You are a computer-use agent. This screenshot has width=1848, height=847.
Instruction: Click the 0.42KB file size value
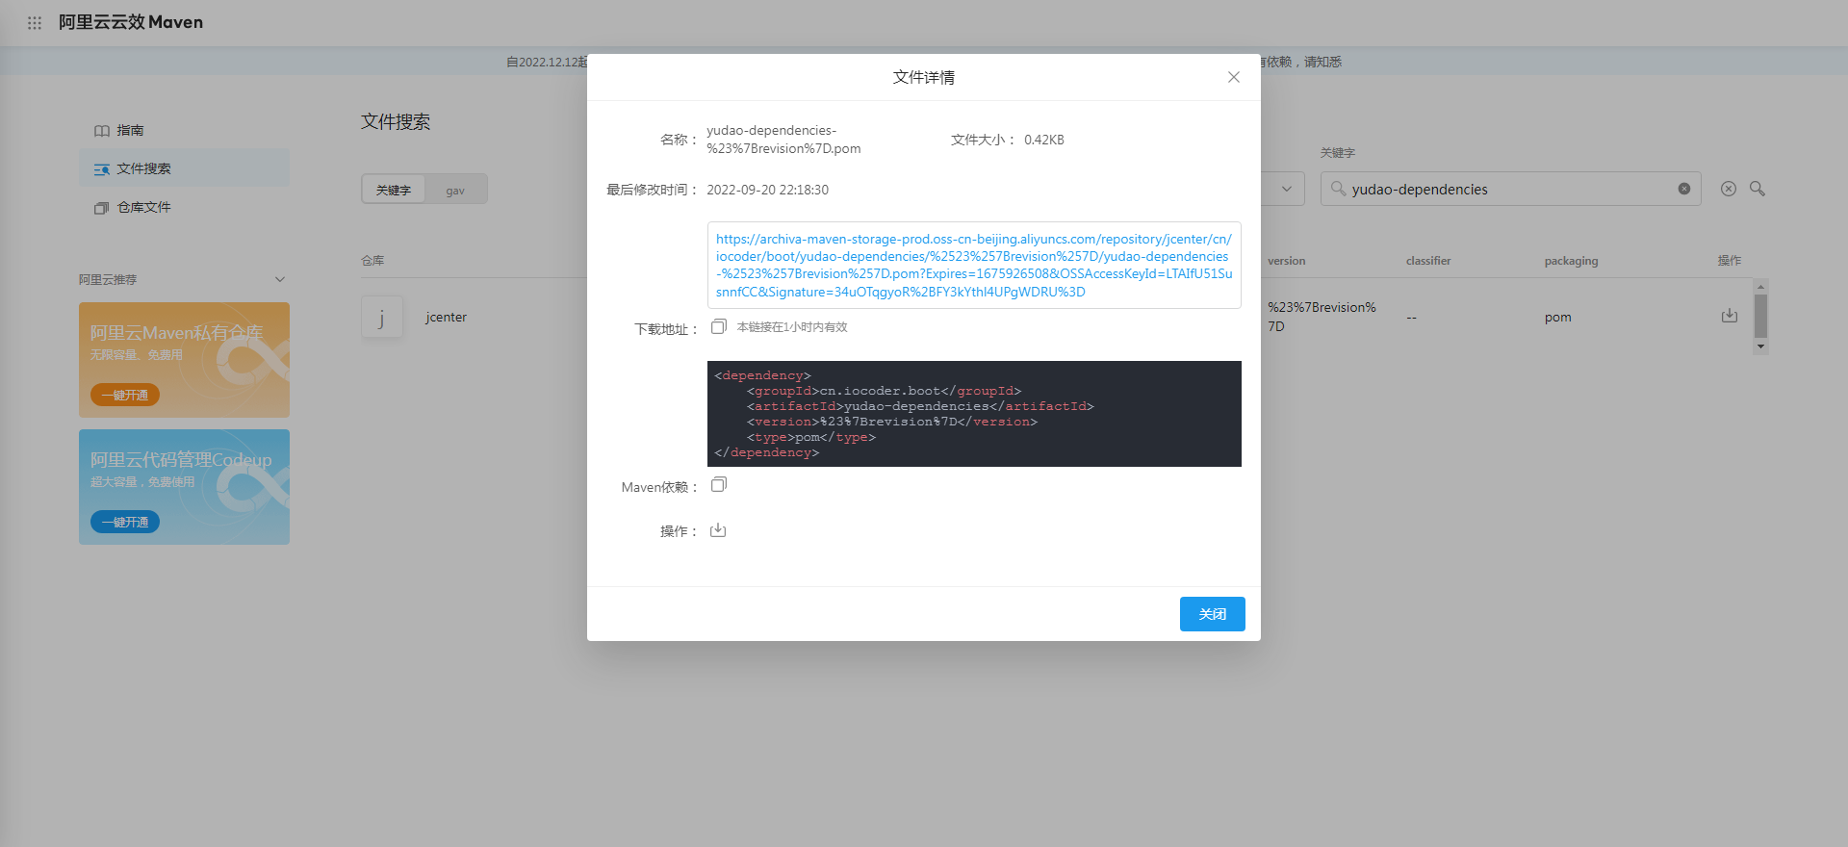coord(1044,140)
